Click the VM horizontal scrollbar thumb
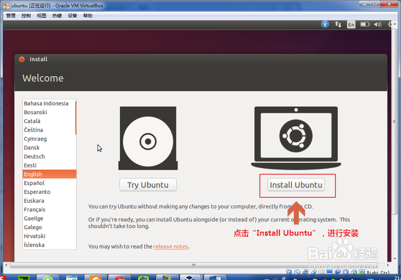The width and height of the screenshot is (401, 280). [194, 265]
